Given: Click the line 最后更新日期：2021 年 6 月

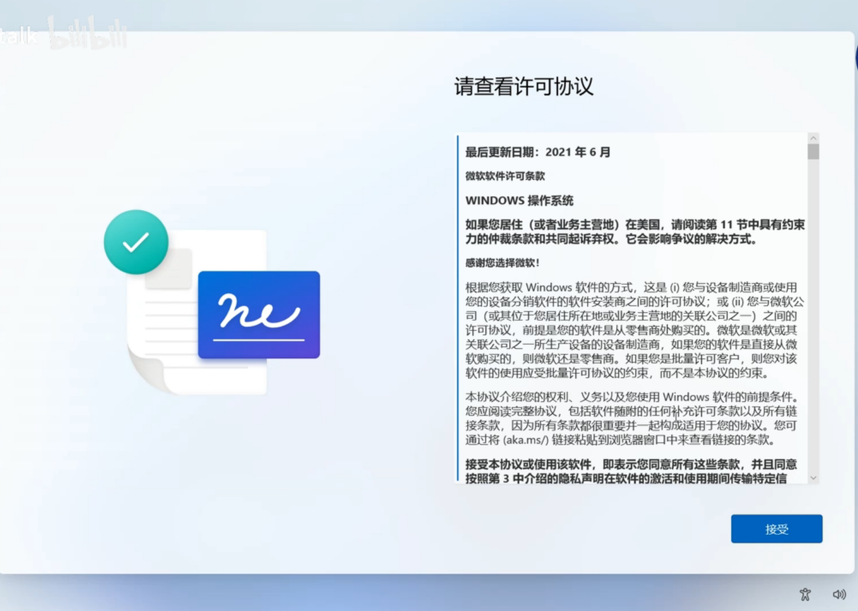Looking at the screenshot, I should click(x=538, y=152).
